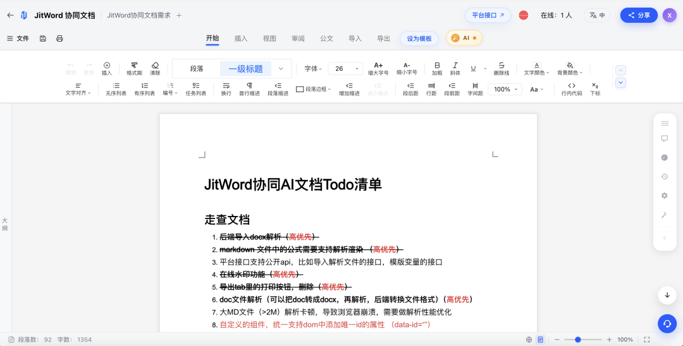Switch to the 审阅 tab

point(298,39)
